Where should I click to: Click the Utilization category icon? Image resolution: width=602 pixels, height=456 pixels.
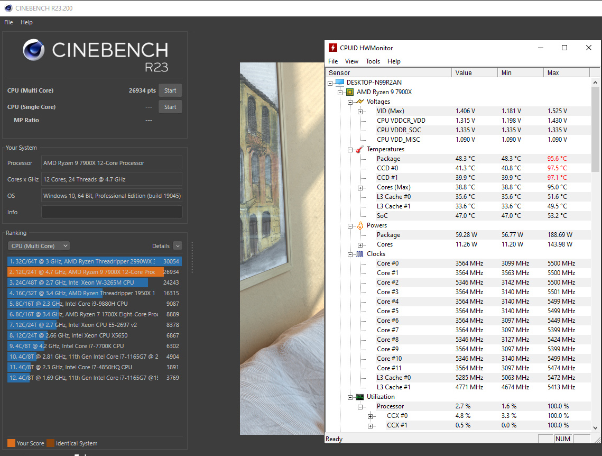tap(360, 397)
